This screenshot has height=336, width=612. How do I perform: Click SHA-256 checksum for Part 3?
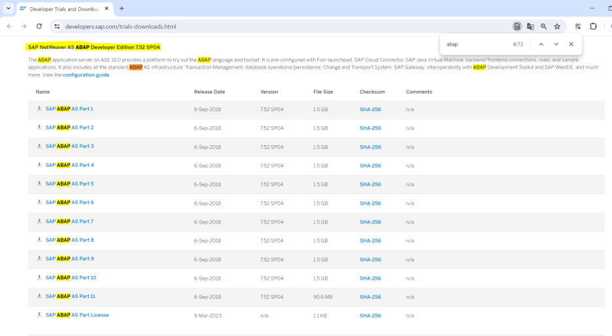click(x=370, y=147)
